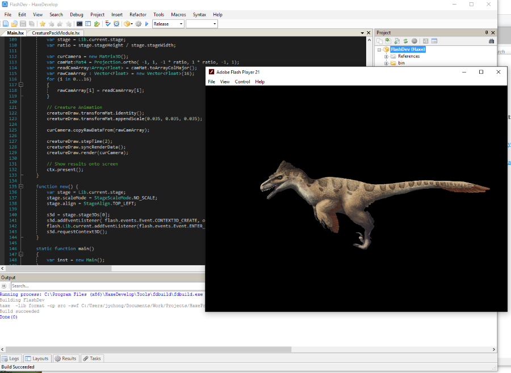This screenshot has height=373, width=511.
Task: Toggle the pause button in Output panel
Action: click(5, 286)
